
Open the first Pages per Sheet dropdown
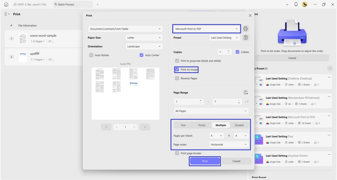pos(217,136)
